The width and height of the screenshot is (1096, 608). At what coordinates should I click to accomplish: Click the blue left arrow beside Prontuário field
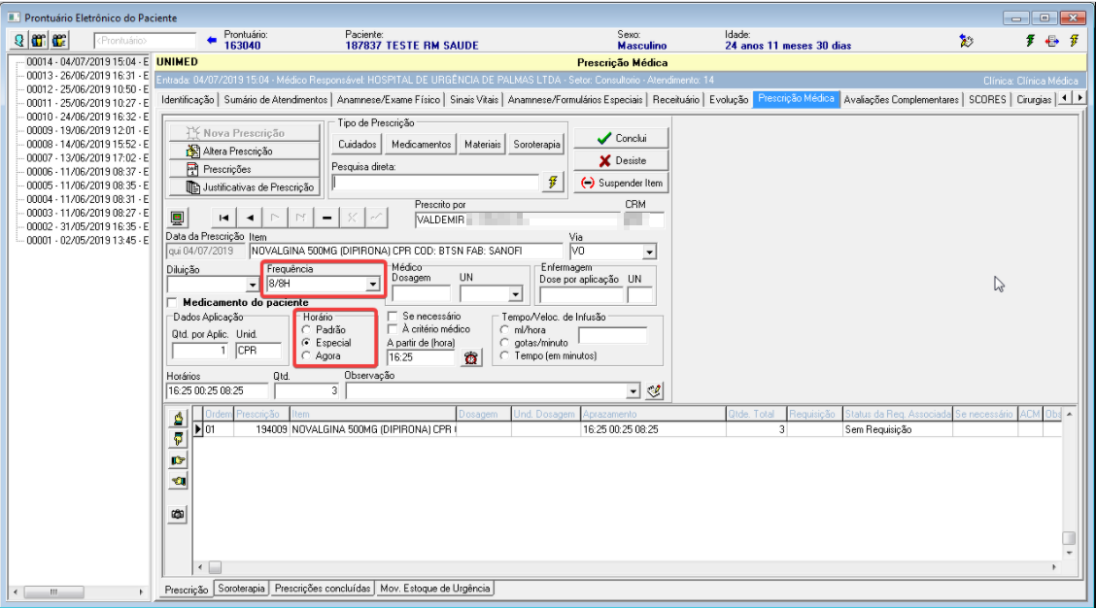tap(212, 41)
